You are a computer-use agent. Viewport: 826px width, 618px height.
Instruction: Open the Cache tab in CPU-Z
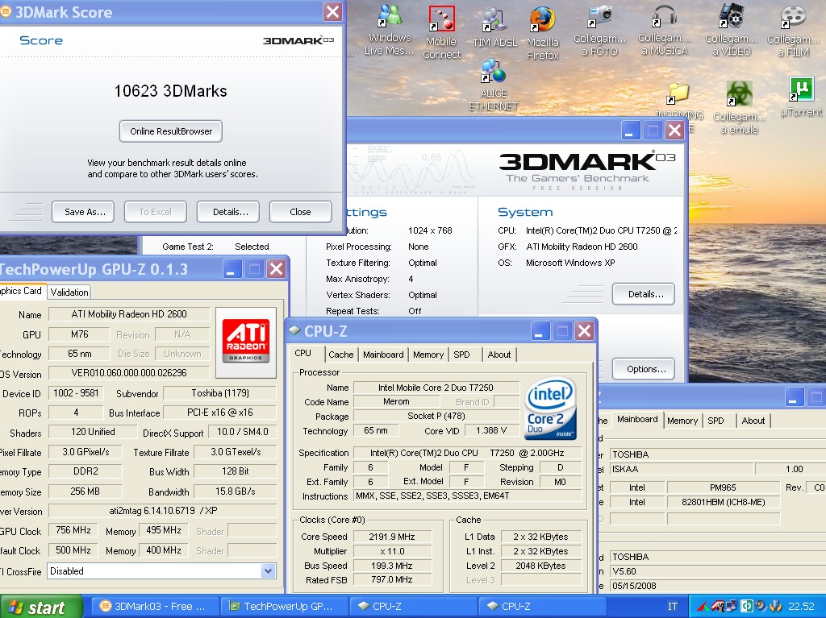(341, 355)
